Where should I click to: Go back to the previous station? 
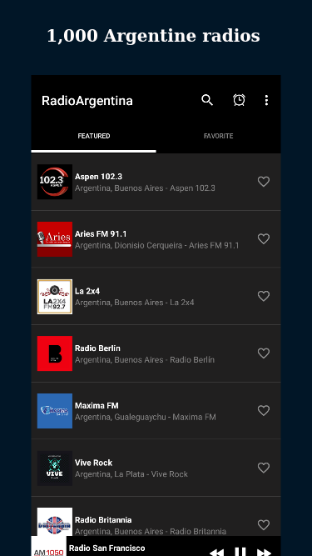click(216, 552)
